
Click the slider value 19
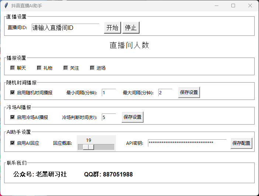pos(89,140)
